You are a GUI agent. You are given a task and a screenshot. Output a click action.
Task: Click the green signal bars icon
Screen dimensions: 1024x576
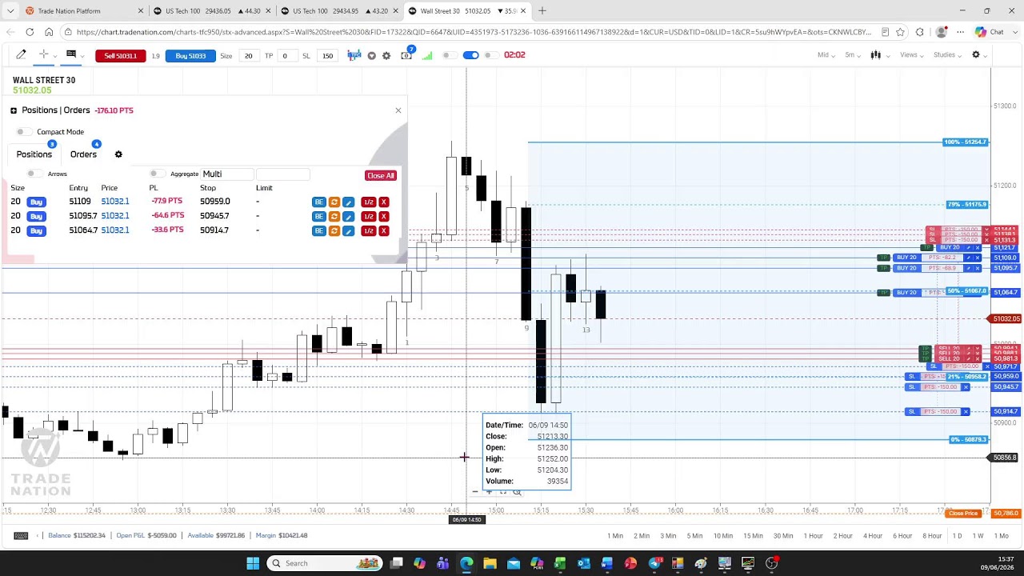[427, 55]
